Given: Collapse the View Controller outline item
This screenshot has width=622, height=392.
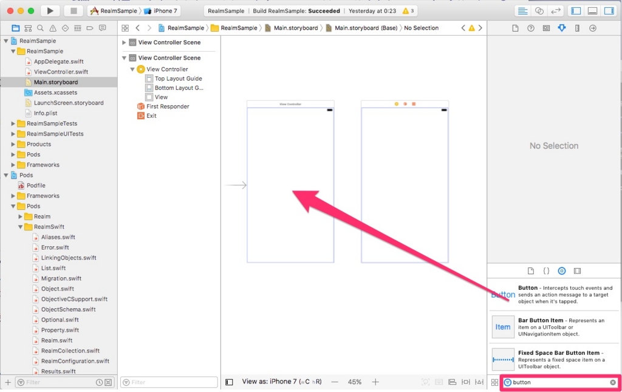Looking at the screenshot, I should pos(132,69).
